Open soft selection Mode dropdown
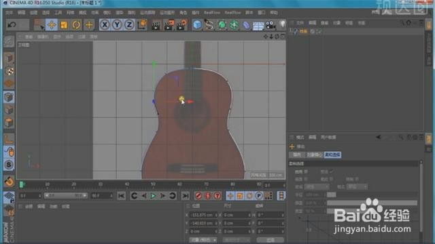The height and width of the screenshot is (244, 435). pyautogui.click(x=357, y=187)
